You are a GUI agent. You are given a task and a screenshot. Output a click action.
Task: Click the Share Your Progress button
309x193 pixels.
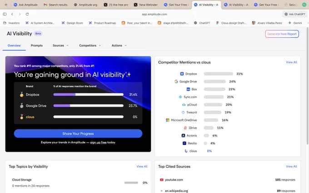pos(78,134)
